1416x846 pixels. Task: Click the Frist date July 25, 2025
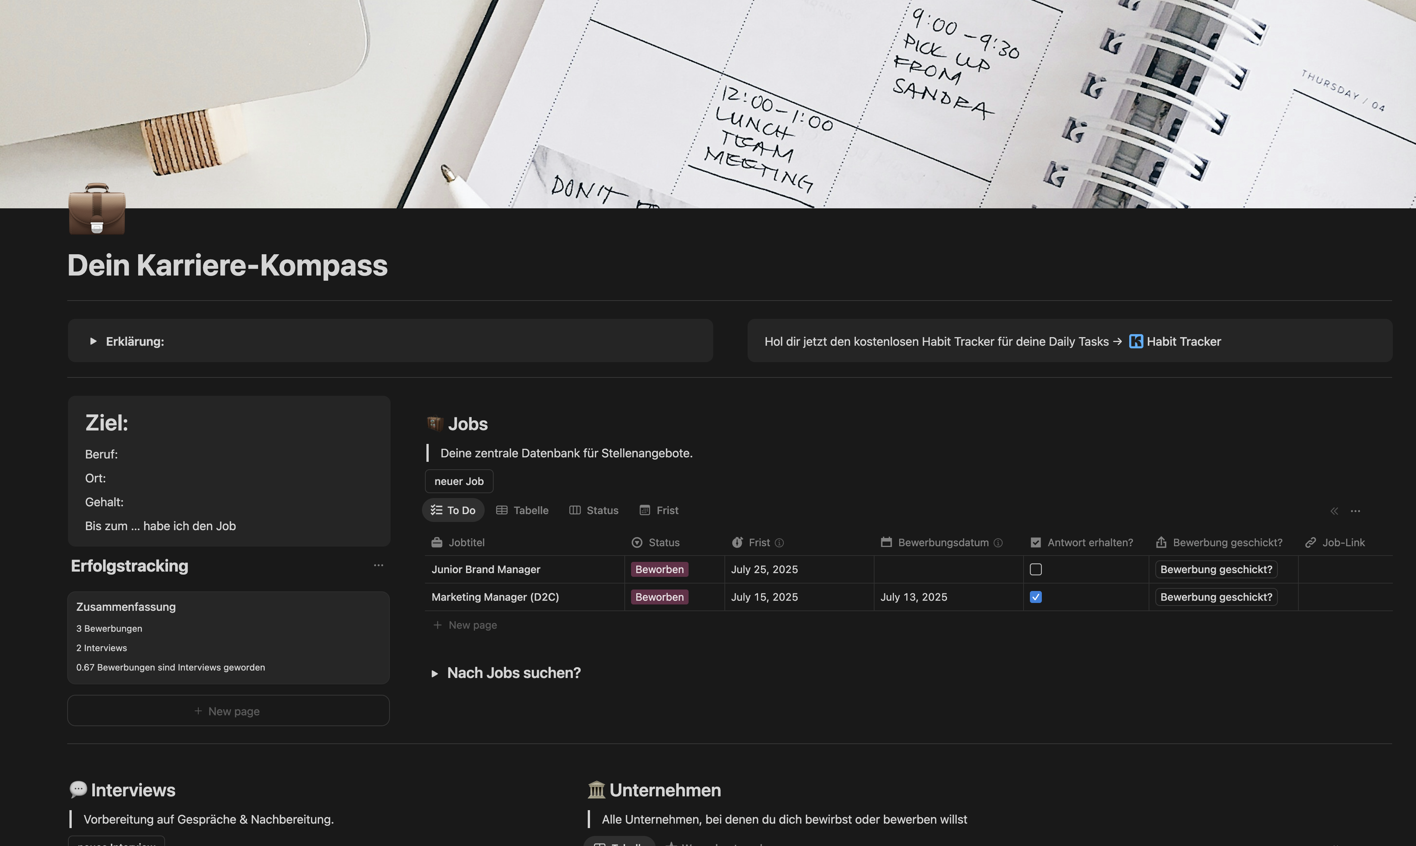[x=764, y=569]
